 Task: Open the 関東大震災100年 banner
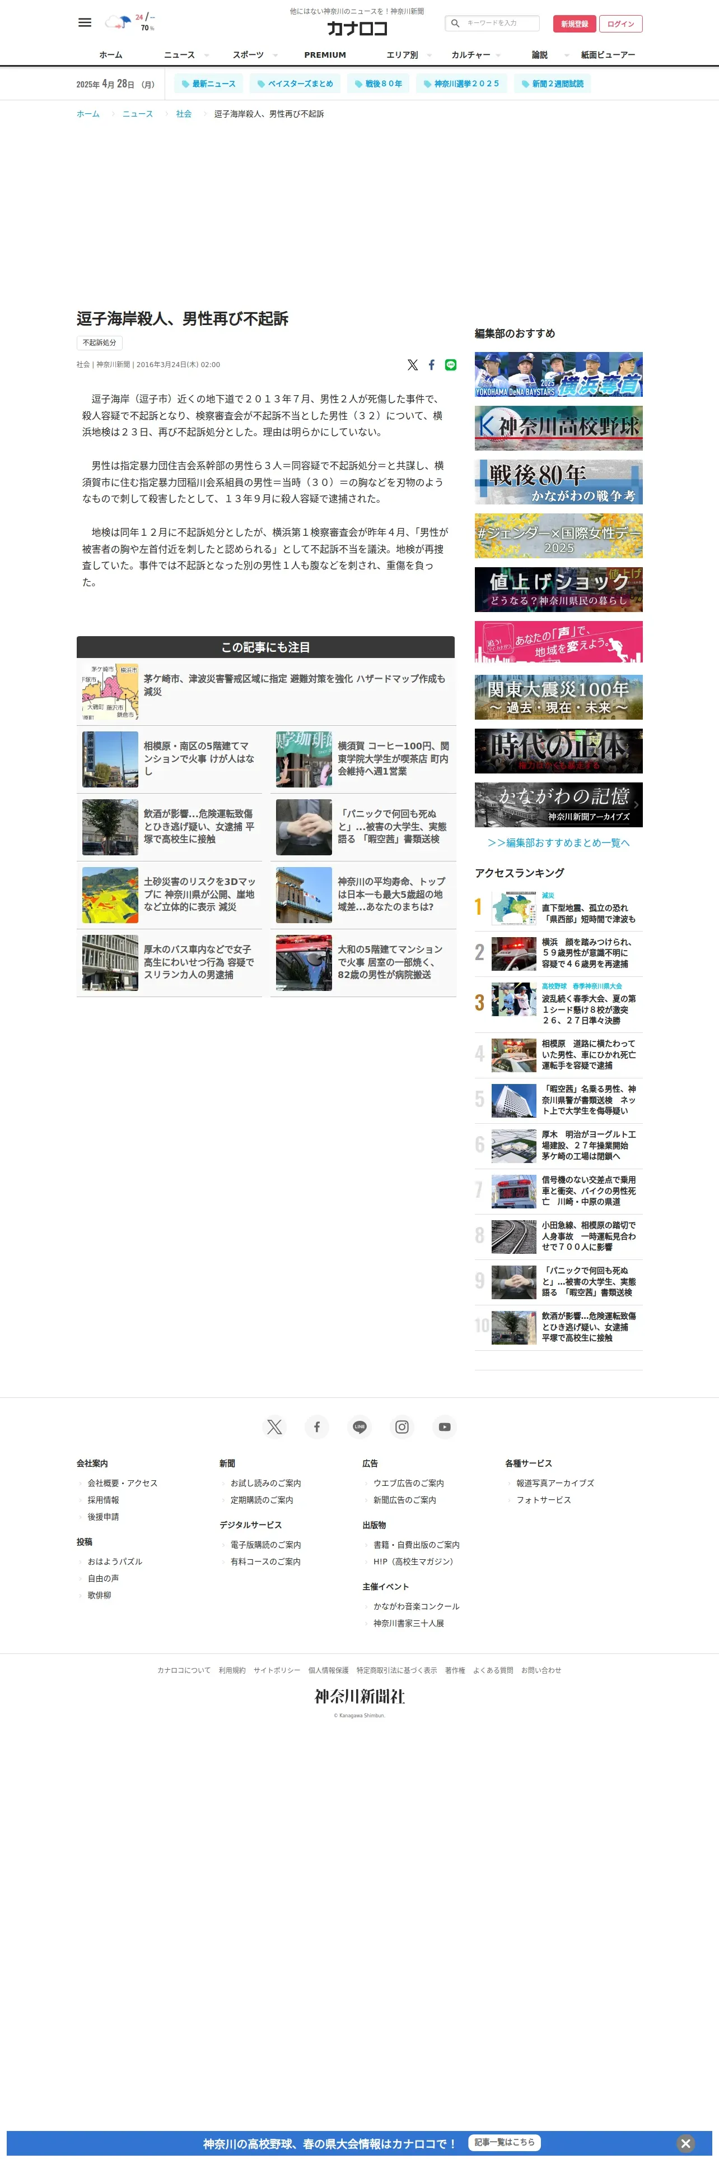(558, 697)
